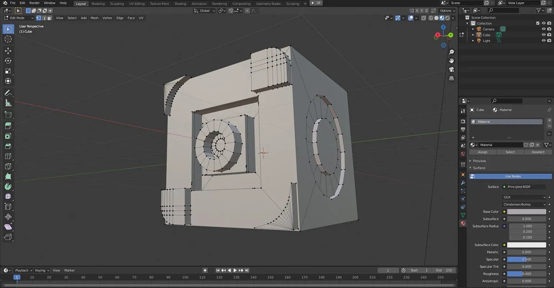The width and height of the screenshot is (554, 288).
Task: Open the GGX distribution dropdown
Action: click(x=524, y=197)
